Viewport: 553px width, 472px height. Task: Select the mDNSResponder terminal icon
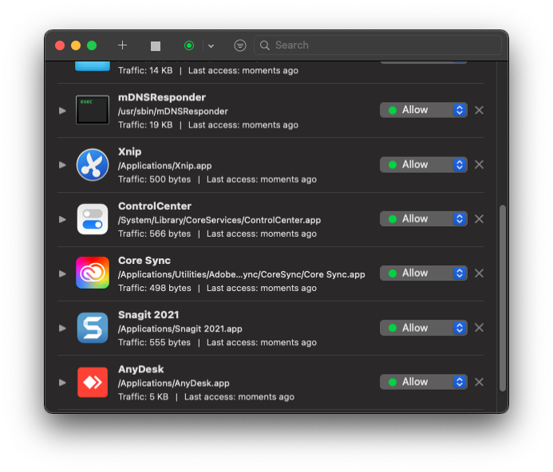coord(93,110)
